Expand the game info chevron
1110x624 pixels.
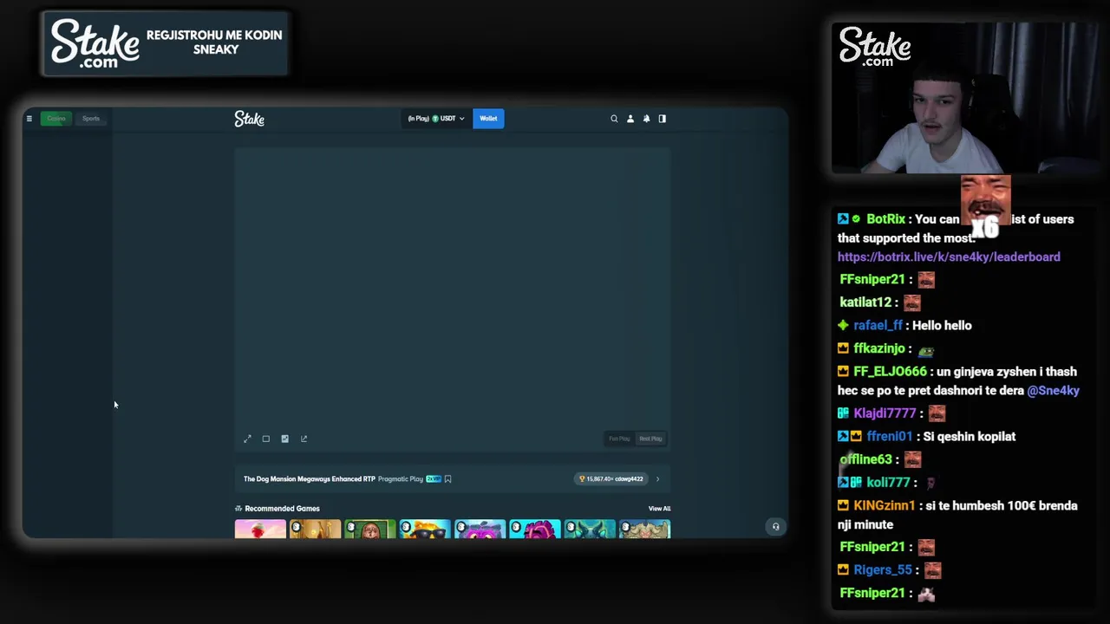[657, 479]
